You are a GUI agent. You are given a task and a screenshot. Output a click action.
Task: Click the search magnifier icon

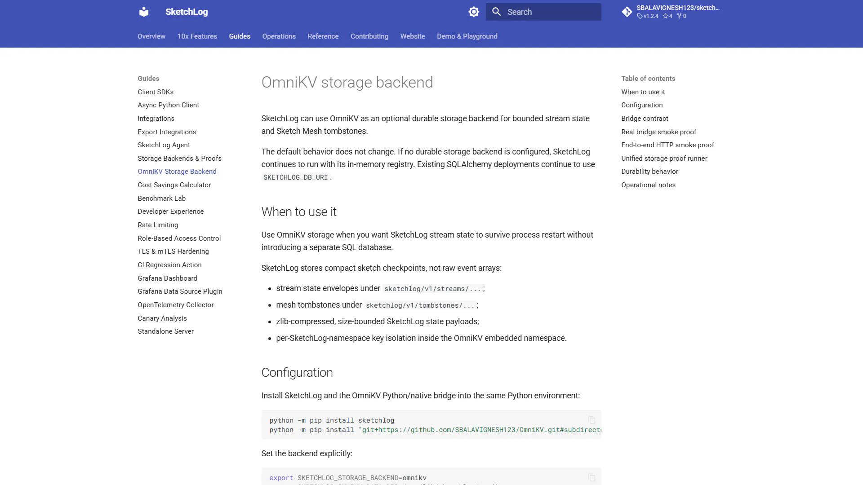tap(496, 12)
